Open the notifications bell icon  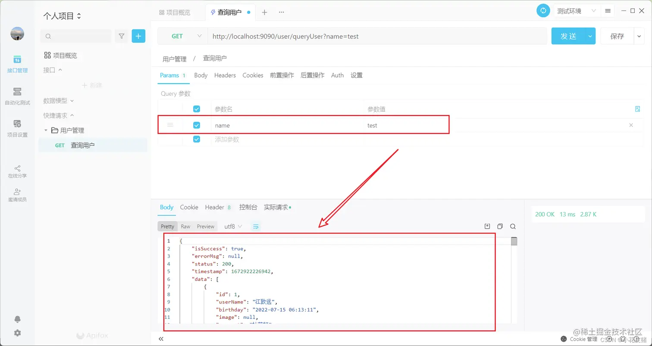pos(17,319)
